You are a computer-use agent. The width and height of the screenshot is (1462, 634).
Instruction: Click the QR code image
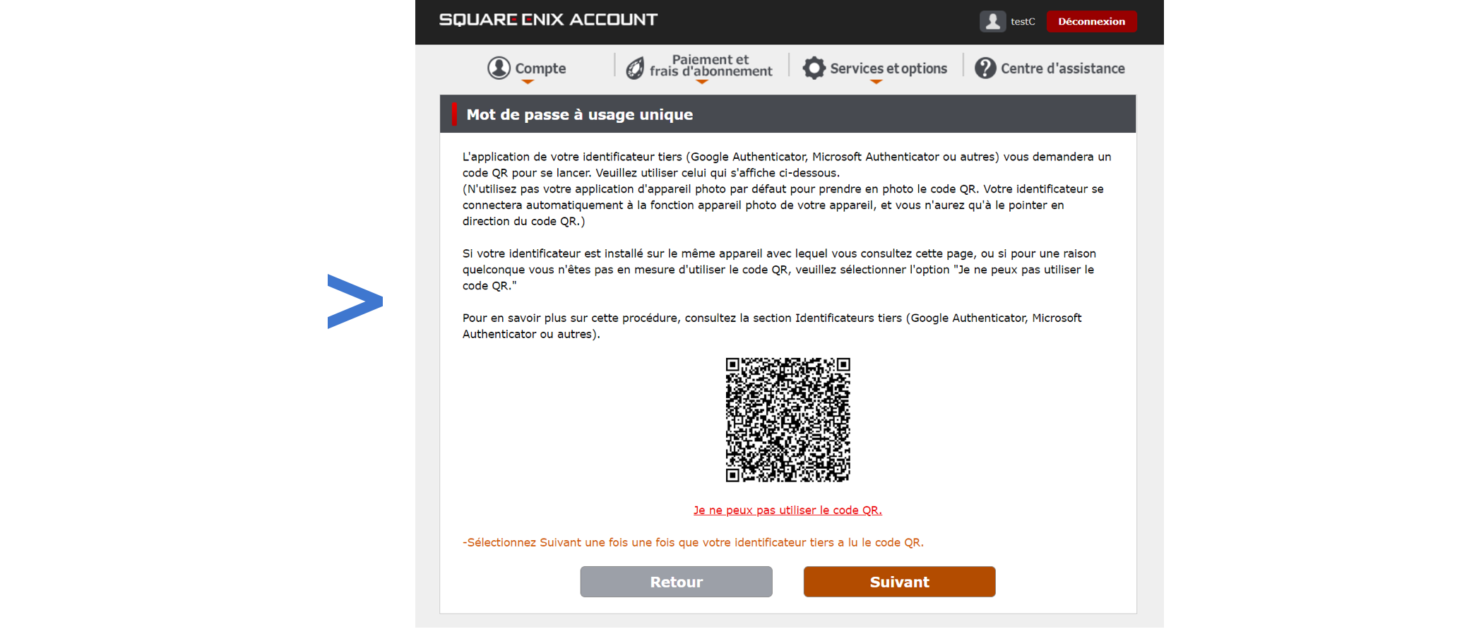pyautogui.click(x=788, y=419)
